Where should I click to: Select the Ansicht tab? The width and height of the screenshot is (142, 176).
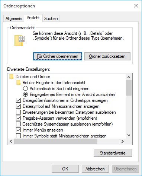pos(33,18)
